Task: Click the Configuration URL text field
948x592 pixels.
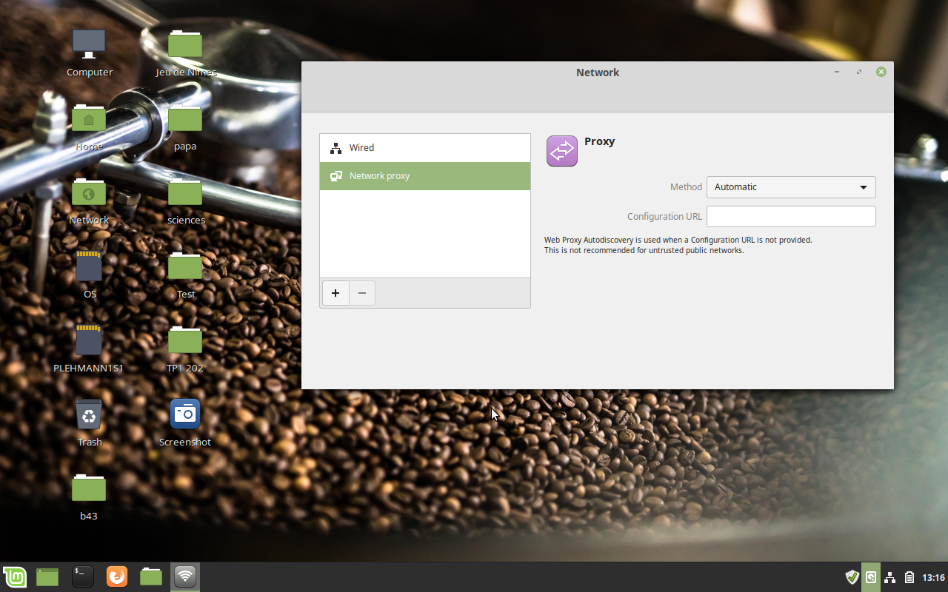Action: coord(790,216)
